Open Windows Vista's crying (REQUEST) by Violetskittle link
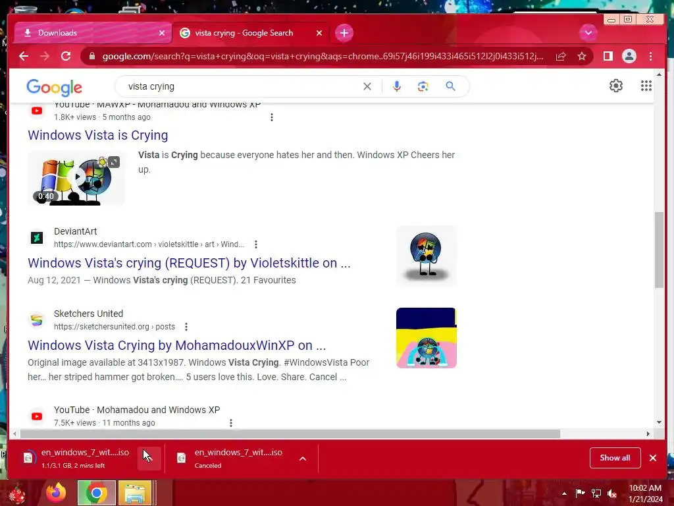The height and width of the screenshot is (506, 674). (x=189, y=263)
